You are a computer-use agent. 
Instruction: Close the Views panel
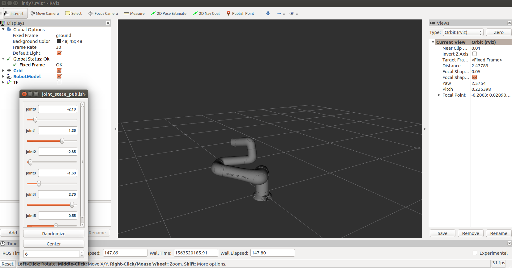(x=509, y=23)
